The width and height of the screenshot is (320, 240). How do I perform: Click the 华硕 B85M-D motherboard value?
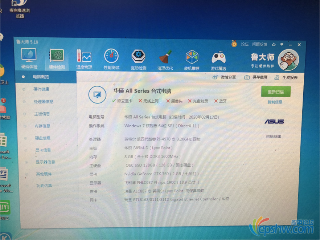tap(149, 148)
